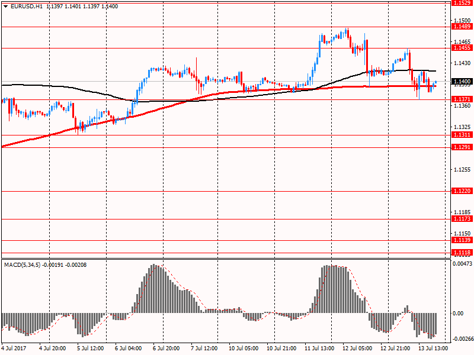Viewport: 474px width, 355px height.
Task: Click the 7 Jul 12:00 time label
Action: pyautogui.click(x=204, y=348)
